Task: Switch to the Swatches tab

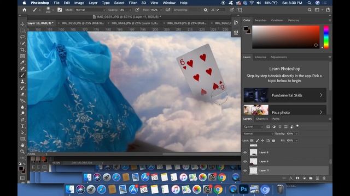Action: pyautogui.click(x=260, y=20)
